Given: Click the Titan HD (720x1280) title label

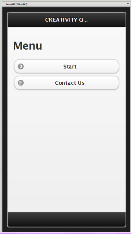Looking at the screenshot, I should click(x=16, y=4).
